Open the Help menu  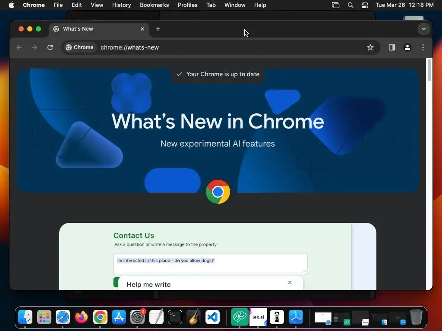[260, 5]
